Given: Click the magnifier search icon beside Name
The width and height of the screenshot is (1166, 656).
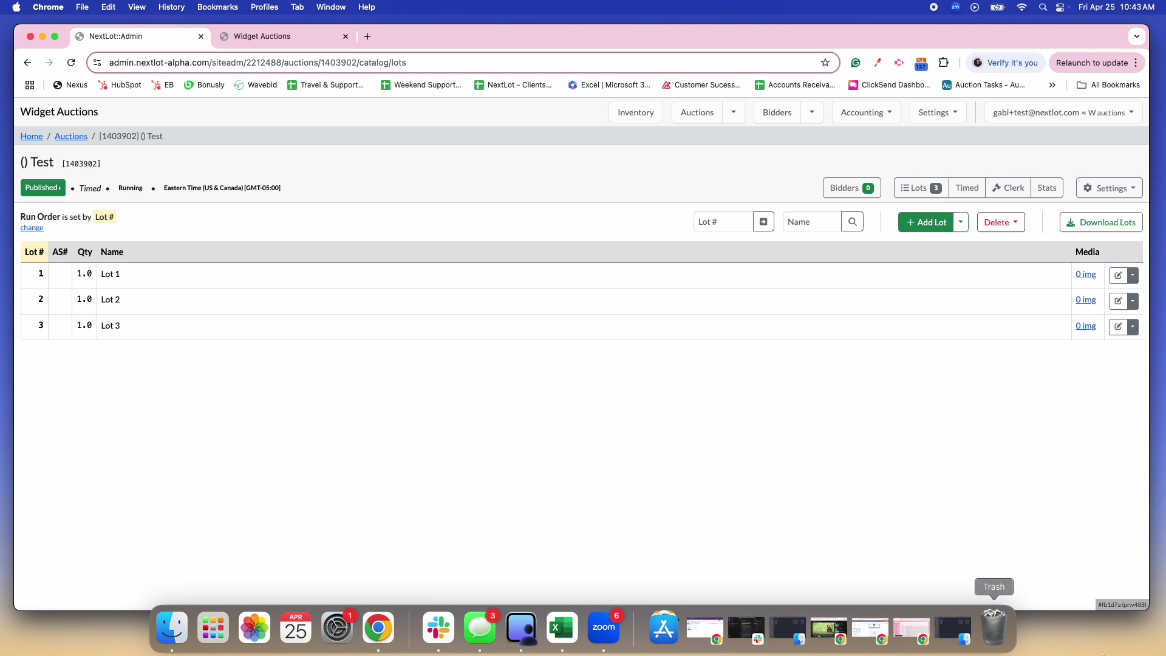Looking at the screenshot, I should tap(852, 222).
